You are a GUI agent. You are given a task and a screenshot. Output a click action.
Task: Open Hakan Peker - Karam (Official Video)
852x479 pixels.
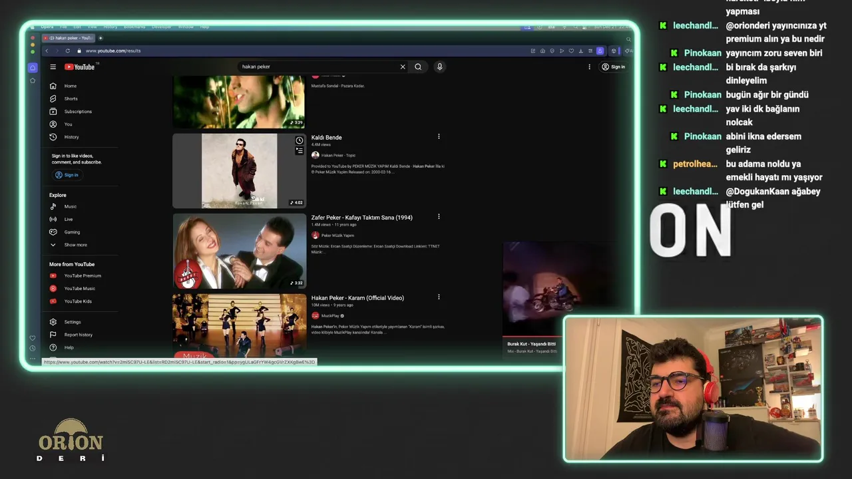(357, 298)
